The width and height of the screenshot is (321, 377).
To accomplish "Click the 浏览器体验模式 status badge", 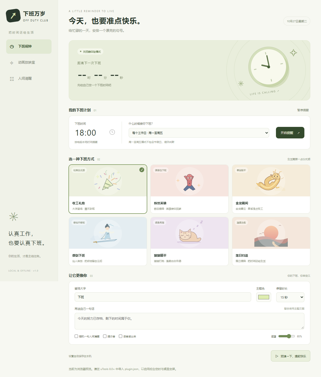I will (x=90, y=51).
